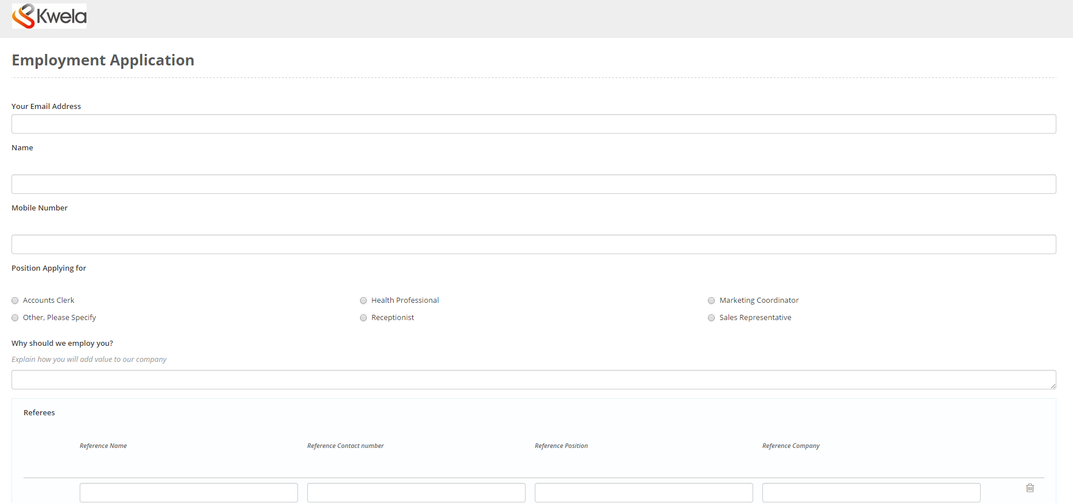This screenshot has height=503, width=1073.
Task: Click the Referees section title
Action: [39, 413]
